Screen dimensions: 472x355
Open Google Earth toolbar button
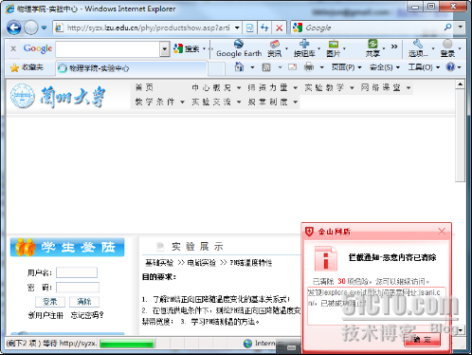pos(239,48)
